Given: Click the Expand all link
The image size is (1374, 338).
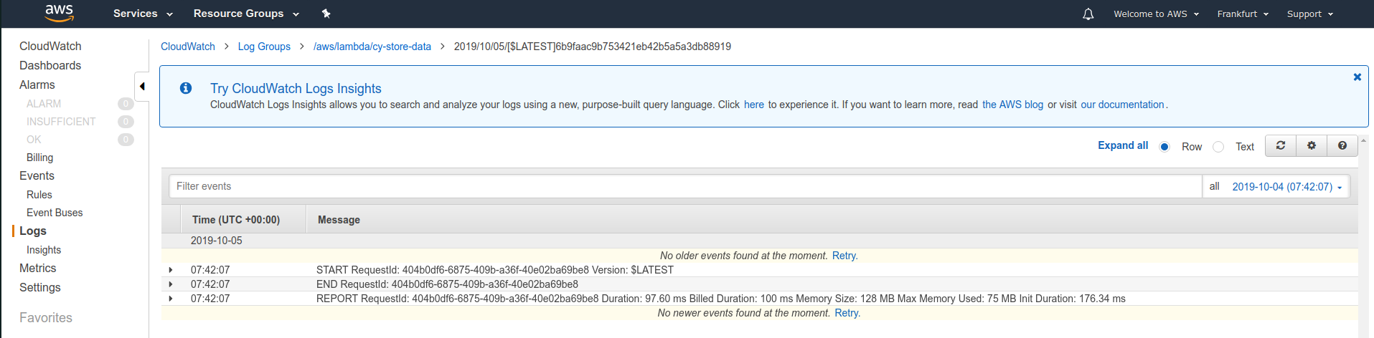Looking at the screenshot, I should 1123,145.
